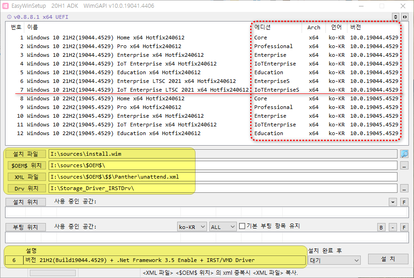Minimize the EasyWinSetup window

tap(361, 6)
